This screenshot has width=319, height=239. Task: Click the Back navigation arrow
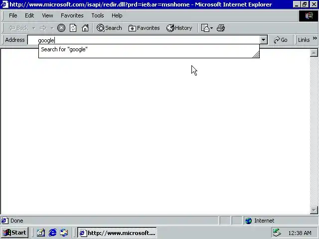[x=18, y=28]
